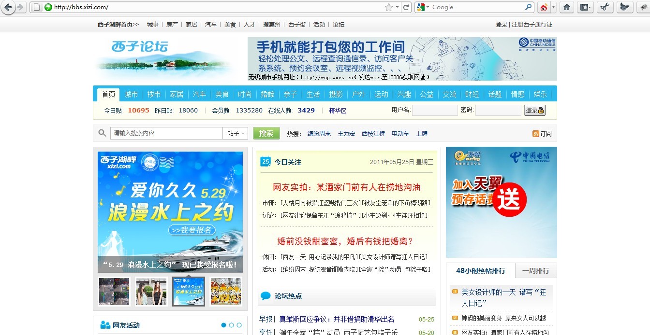The image size is (650, 335).
Task: Open the 房产 top navigation link
Action: (x=172, y=25)
